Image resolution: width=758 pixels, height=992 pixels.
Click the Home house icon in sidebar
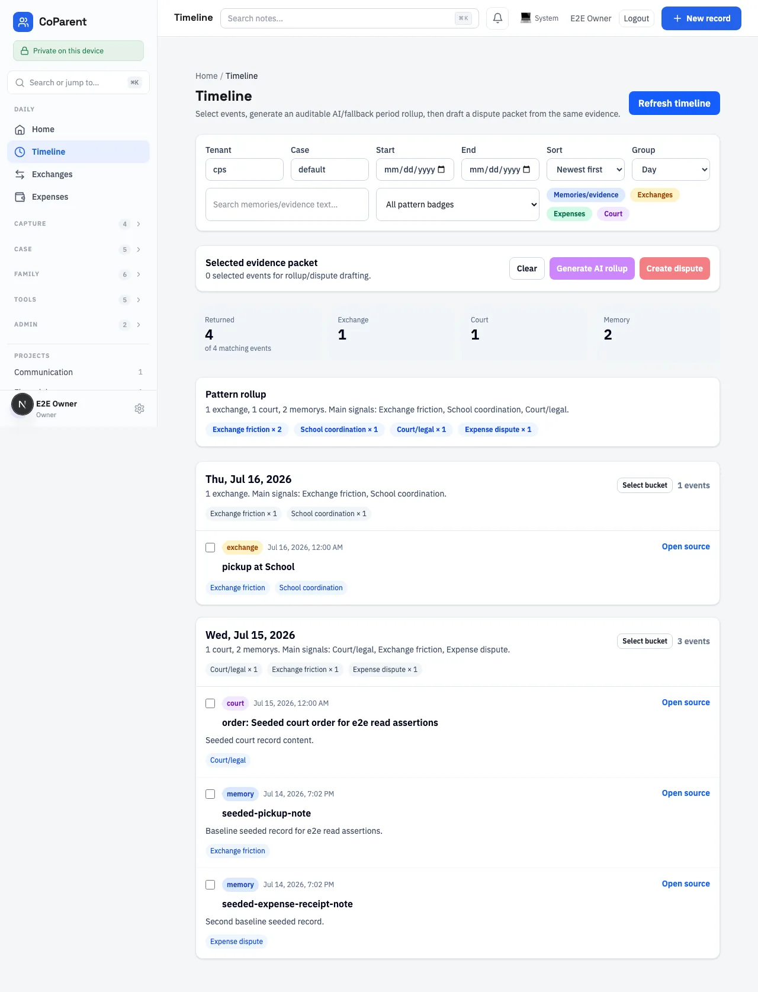pos(20,129)
